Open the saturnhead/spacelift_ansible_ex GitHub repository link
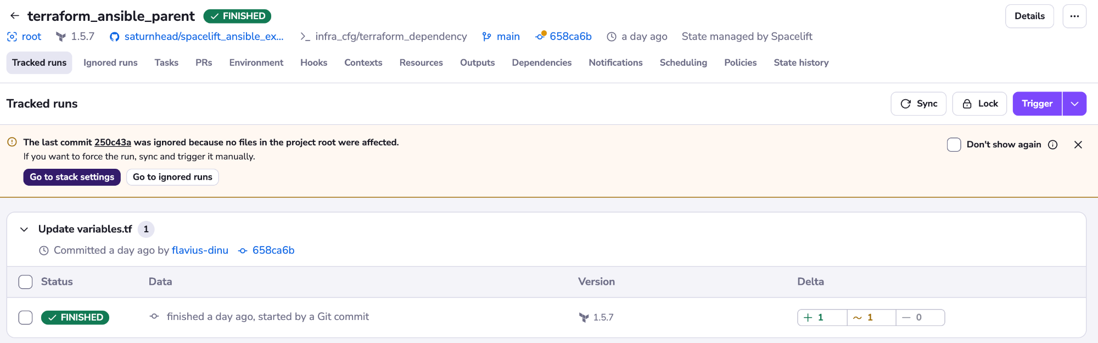This screenshot has height=343, width=1098. pyautogui.click(x=204, y=37)
